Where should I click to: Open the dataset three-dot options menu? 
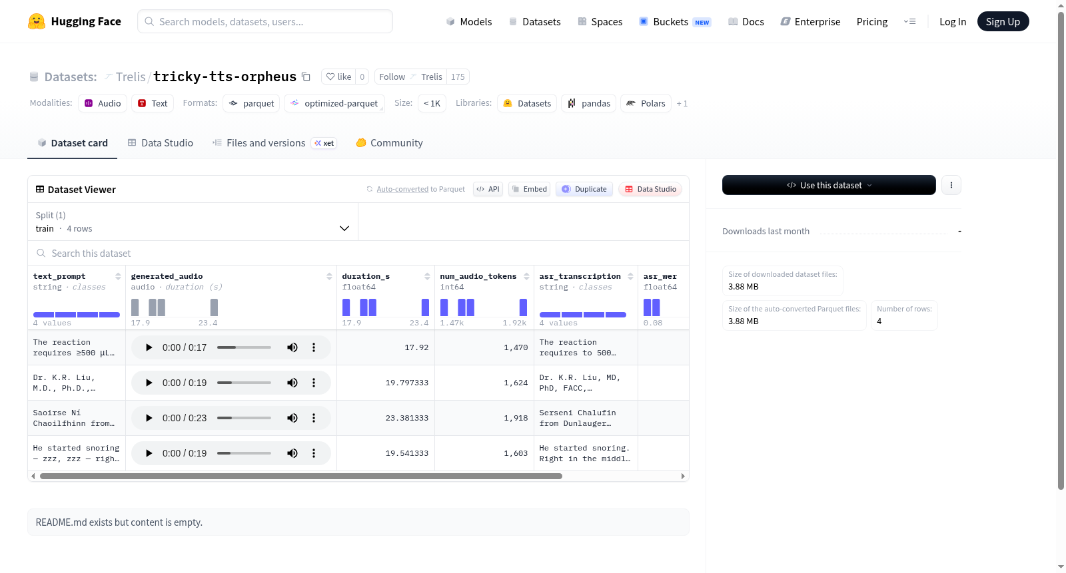[951, 185]
